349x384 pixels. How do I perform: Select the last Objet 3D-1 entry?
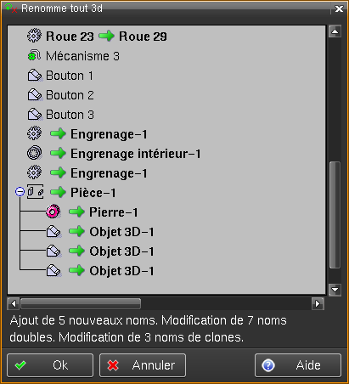[121, 271]
